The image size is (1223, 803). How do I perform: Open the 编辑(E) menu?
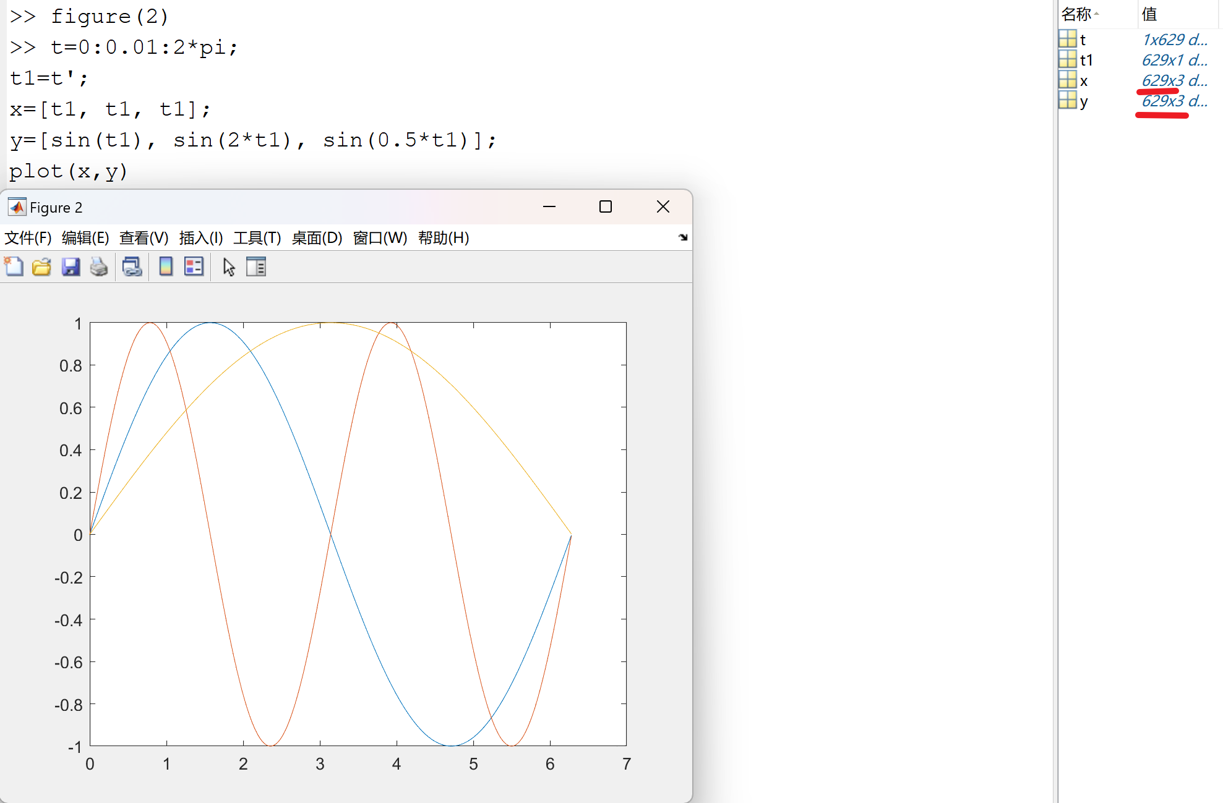(85, 238)
